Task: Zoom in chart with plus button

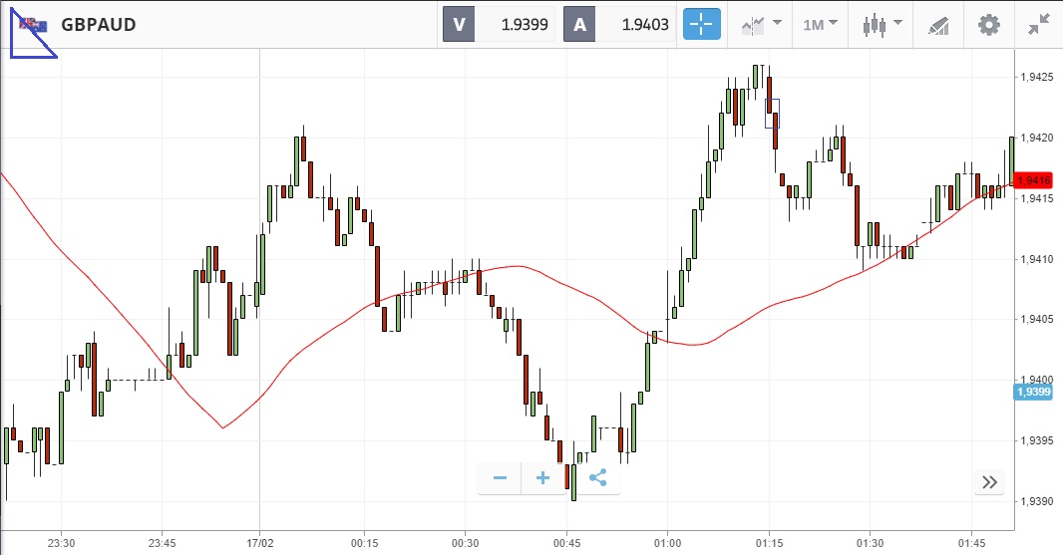Action: click(x=543, y=478)
